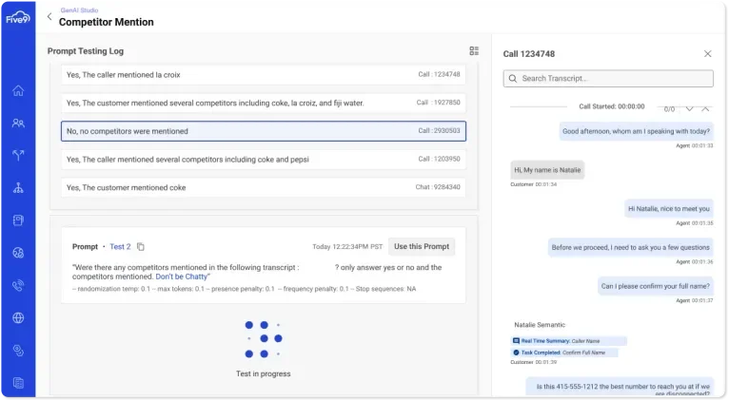This screenshot has height=401, width=729.
Task: Select the routing arrows sidebar icon
Action: pos(18,156)
